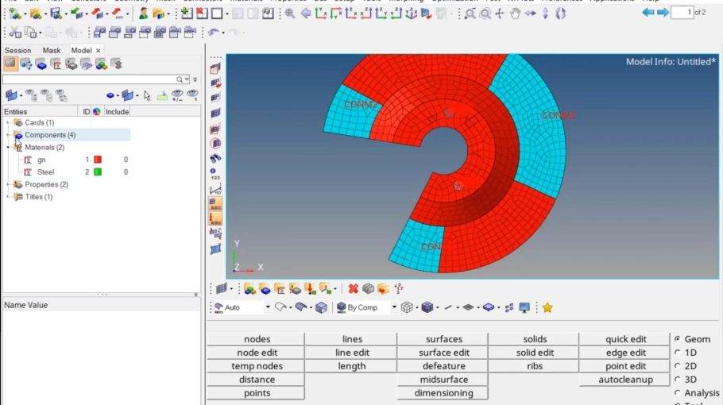Click the undo arrow icon
Image resolution: width=723 pixels, height=405 pixels.
(213, 33)
